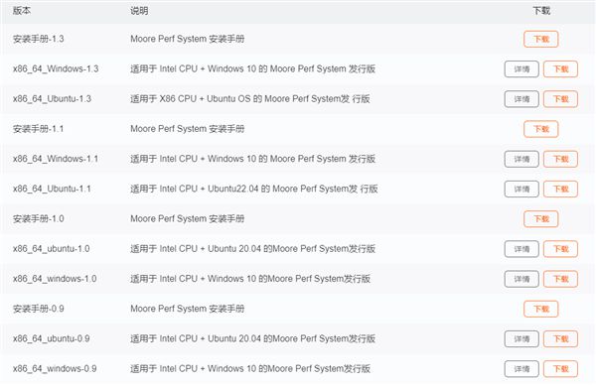Open 详情 for x86_64_Ubuntu-1.1

521,190
